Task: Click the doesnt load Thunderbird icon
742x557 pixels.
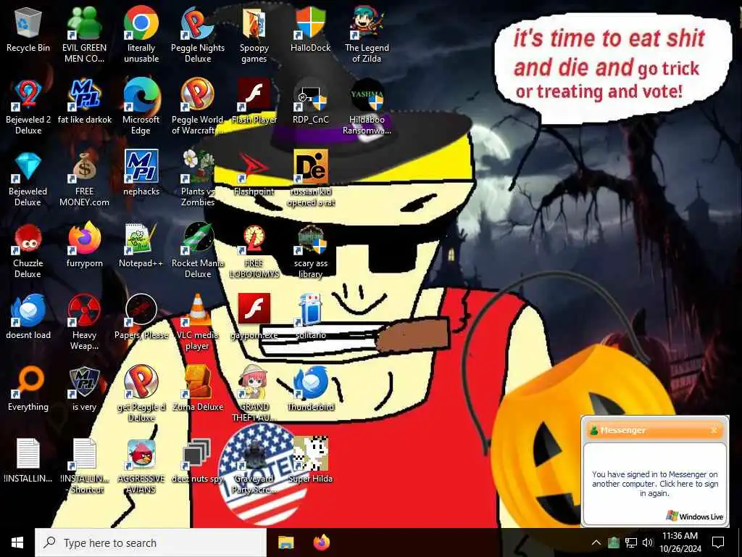Action: click(x=28, y=310)
